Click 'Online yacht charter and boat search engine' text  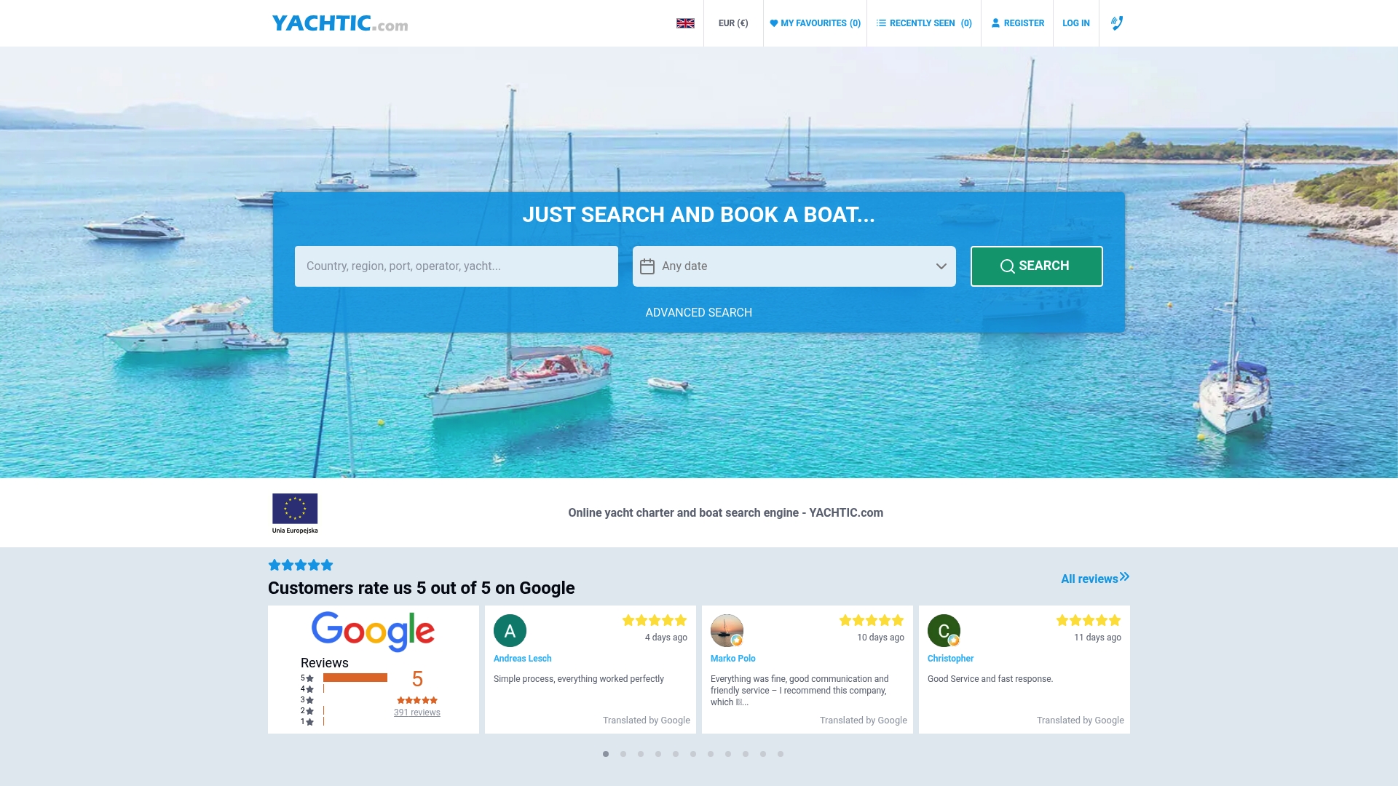coord(726,513)
